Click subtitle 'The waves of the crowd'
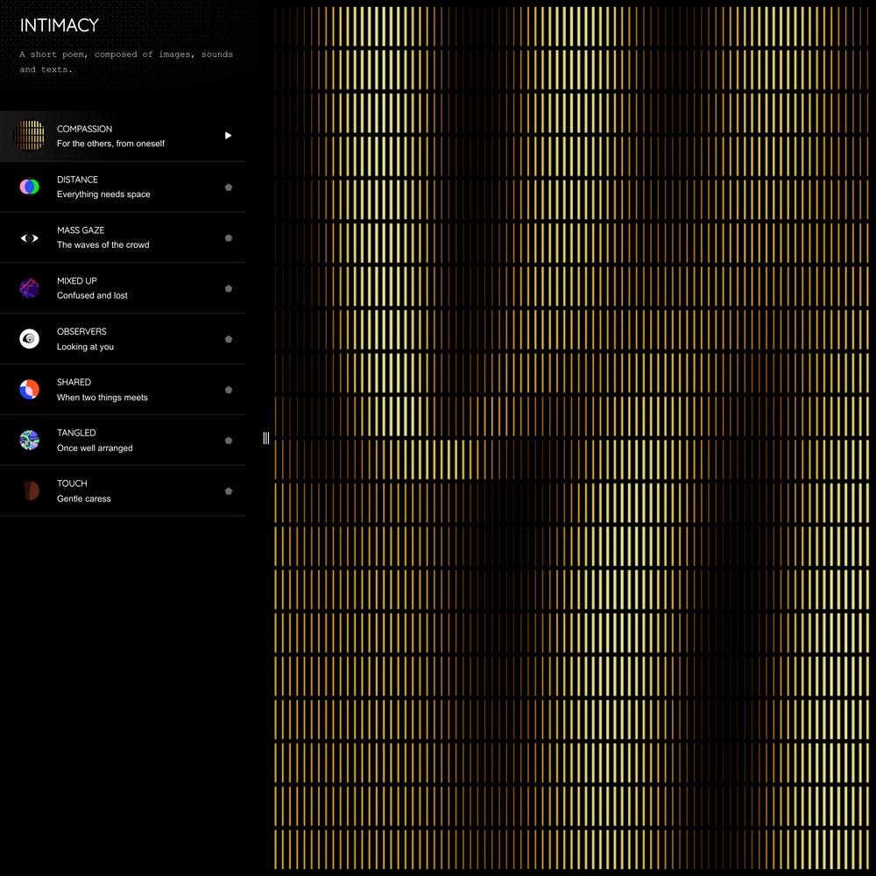Viewport: 876px width, 876px height. coord(102,244)
